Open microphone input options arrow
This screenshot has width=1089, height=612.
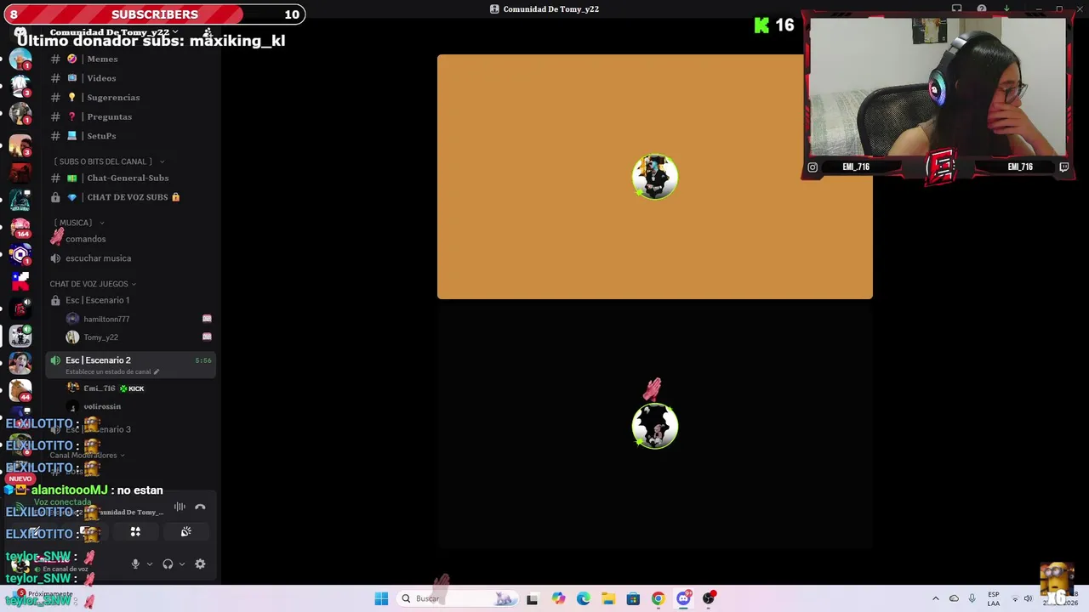150,564
